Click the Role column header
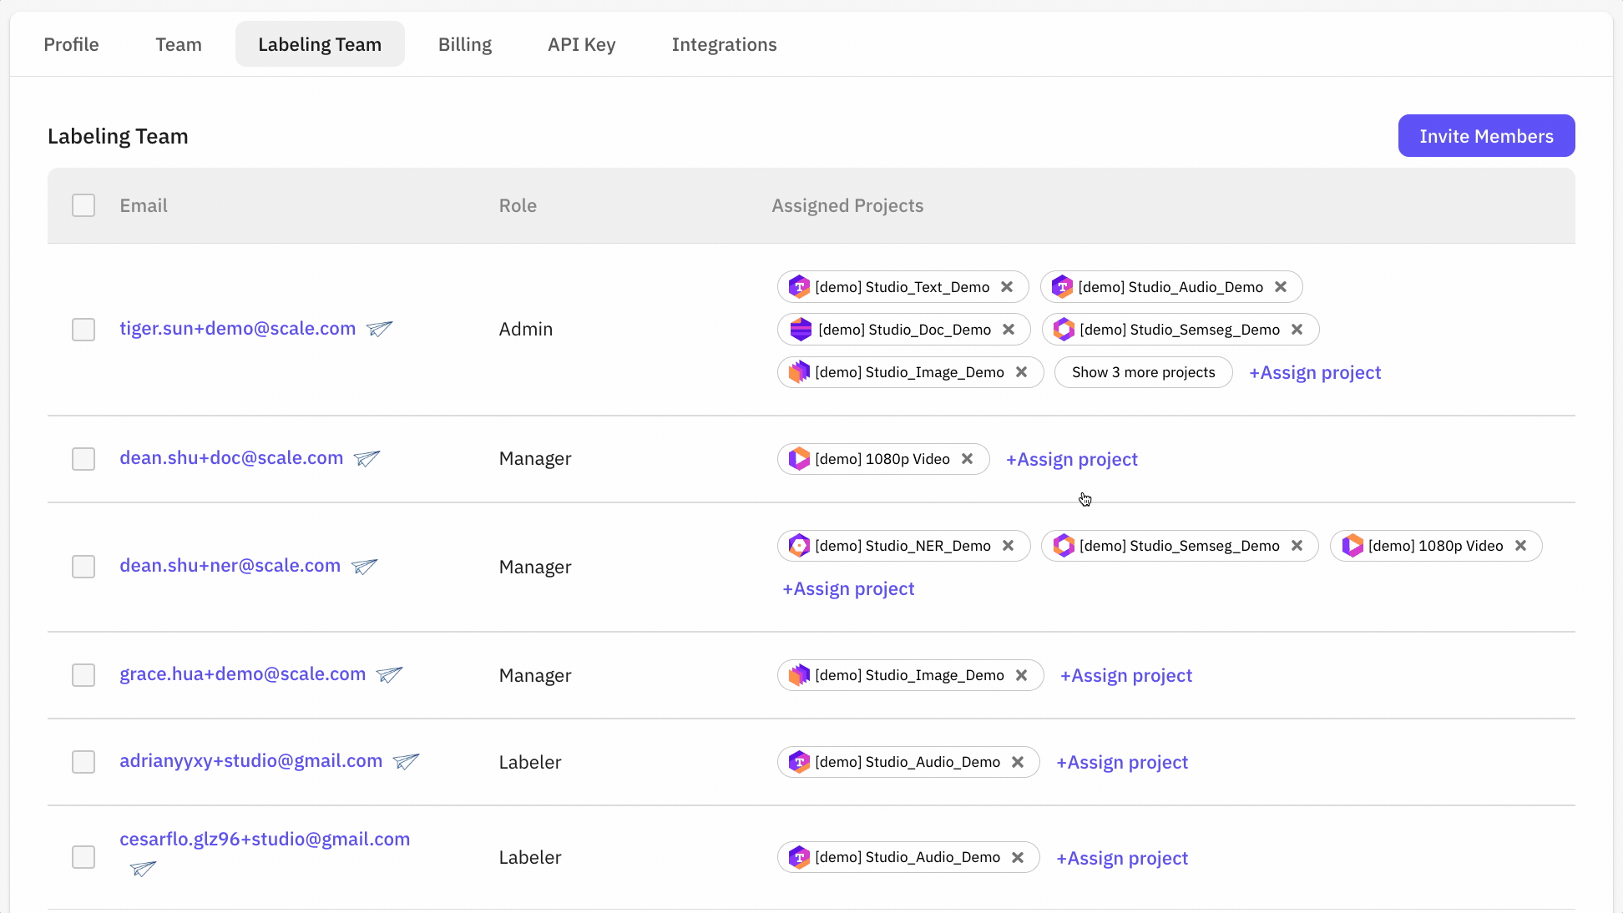This screenshot has width=1623, height=913. point(518,205)
